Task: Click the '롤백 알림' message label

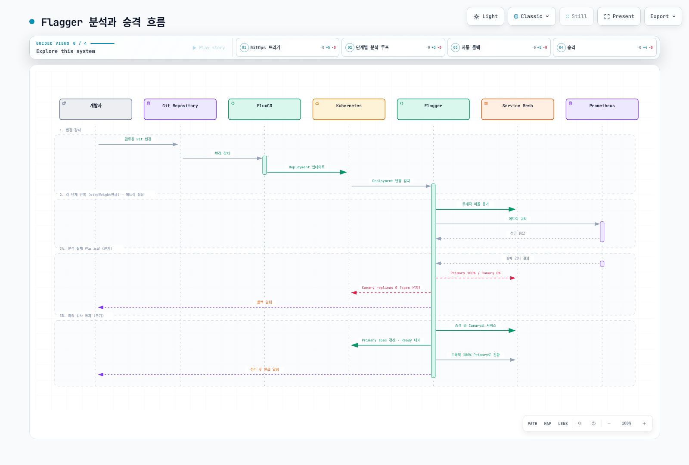Action: coord(264,302)
